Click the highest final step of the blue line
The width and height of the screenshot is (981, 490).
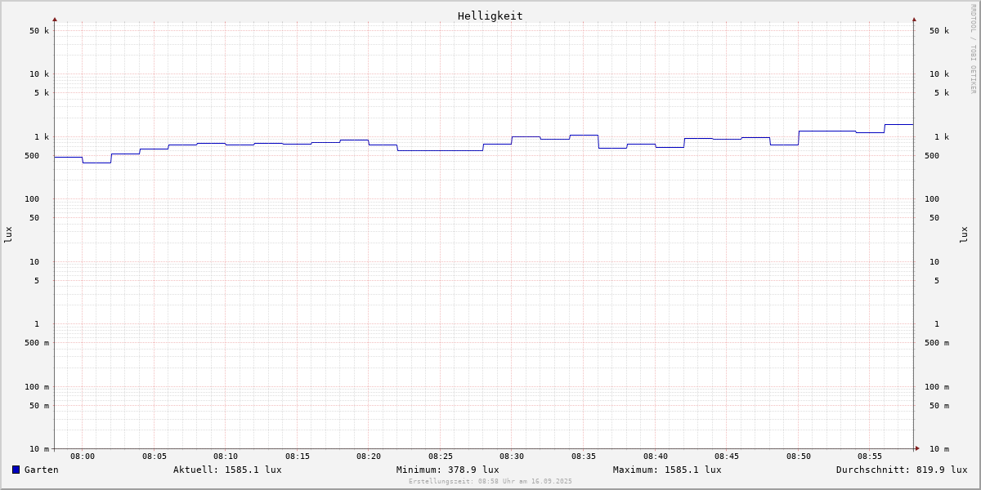click(x=898, y=124)
